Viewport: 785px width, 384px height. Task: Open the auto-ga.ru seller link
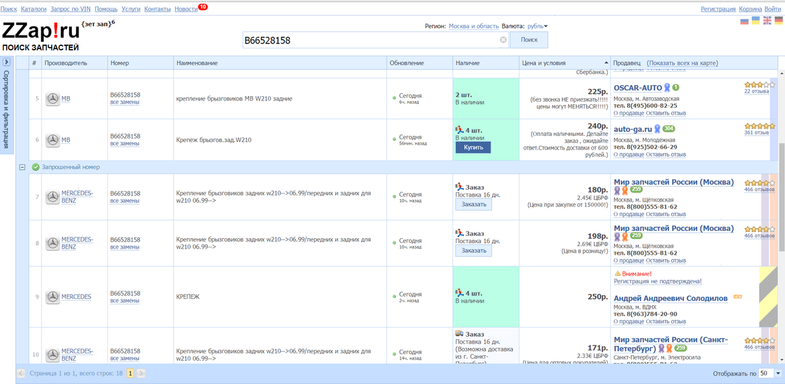tap(633, 129)
